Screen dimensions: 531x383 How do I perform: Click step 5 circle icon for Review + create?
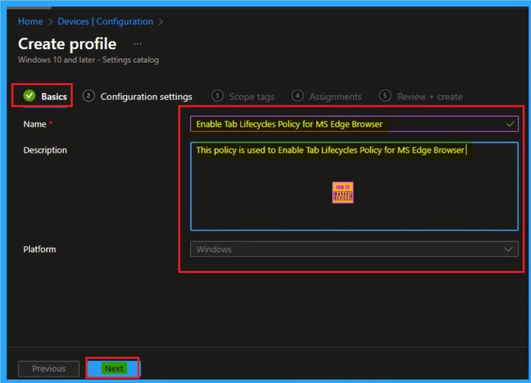pos(385,96)
